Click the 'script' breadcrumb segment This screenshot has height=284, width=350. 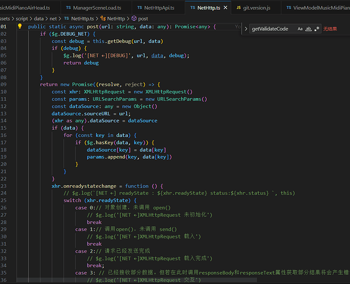click(22, 19)
